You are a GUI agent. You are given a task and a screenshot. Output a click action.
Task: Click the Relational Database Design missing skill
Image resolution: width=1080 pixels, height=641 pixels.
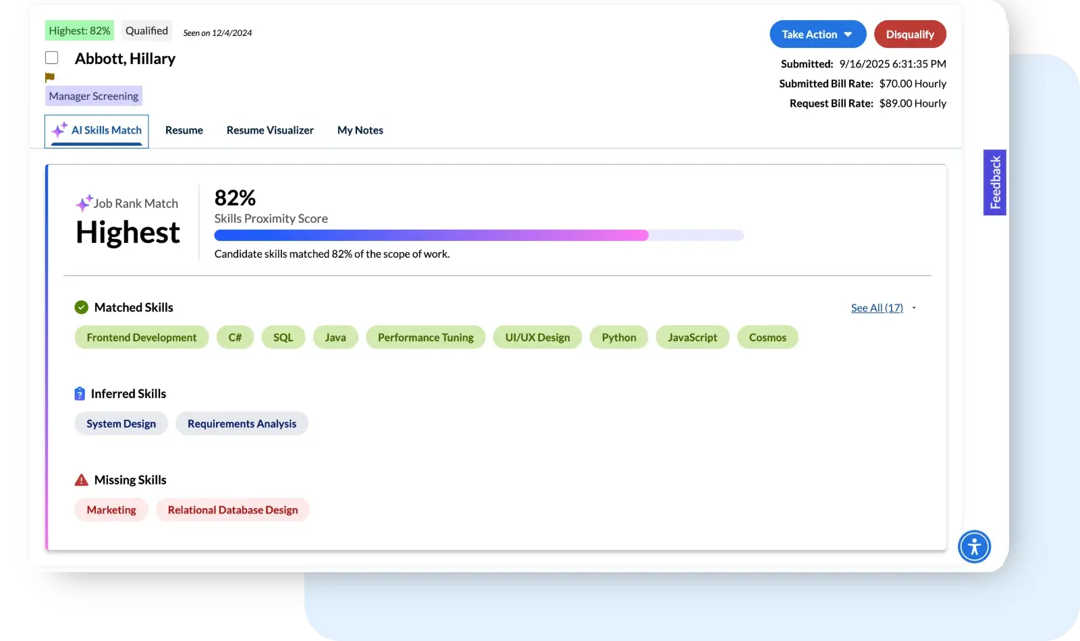233,510
